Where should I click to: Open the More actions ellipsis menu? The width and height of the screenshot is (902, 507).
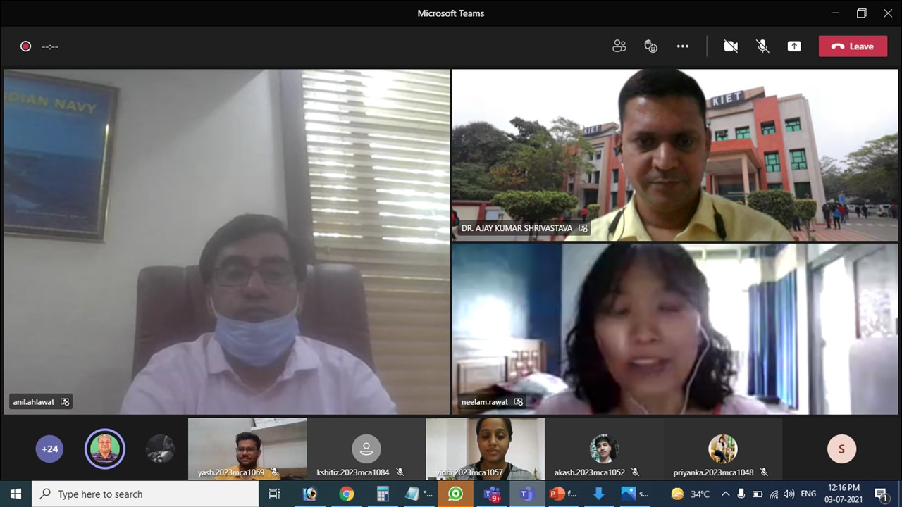pyautogui.click(x=682, y=46)
